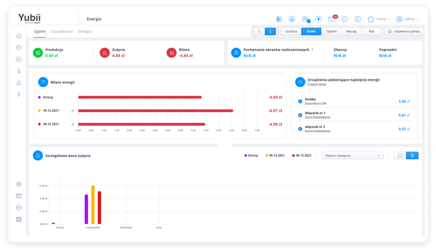Click the alarm siren icon in header
Viewport: 436px width, 252px height.
[292, 19]
